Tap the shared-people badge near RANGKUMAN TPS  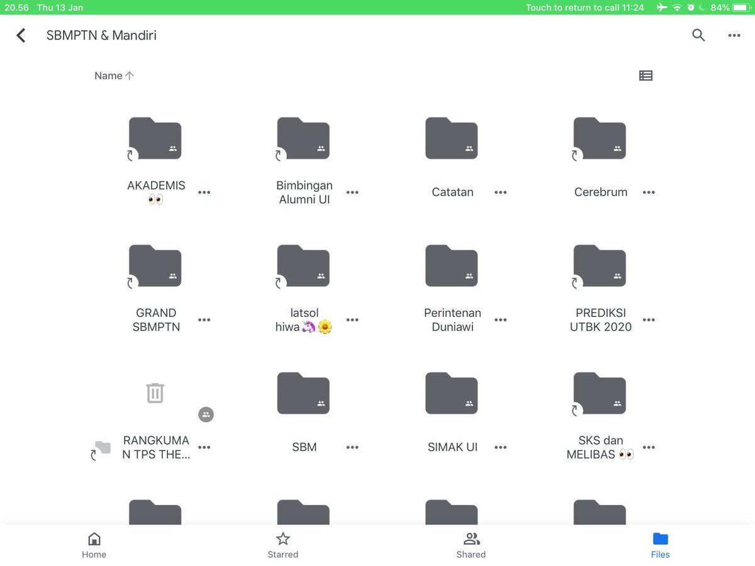coord(206,414)
